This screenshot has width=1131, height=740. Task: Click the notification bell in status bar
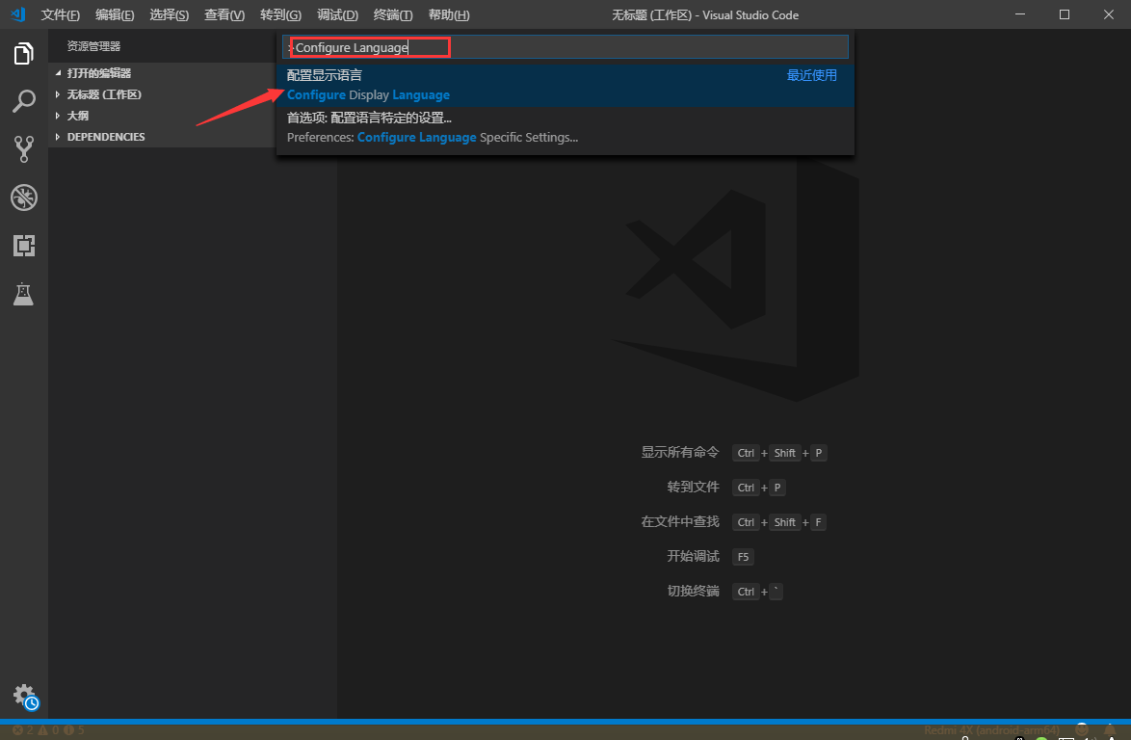(1110, 730)
